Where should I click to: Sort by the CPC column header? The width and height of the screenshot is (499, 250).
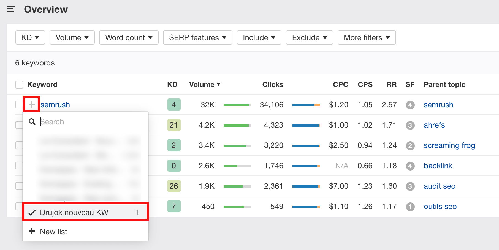pyautogui.click(x=341, y=84)
